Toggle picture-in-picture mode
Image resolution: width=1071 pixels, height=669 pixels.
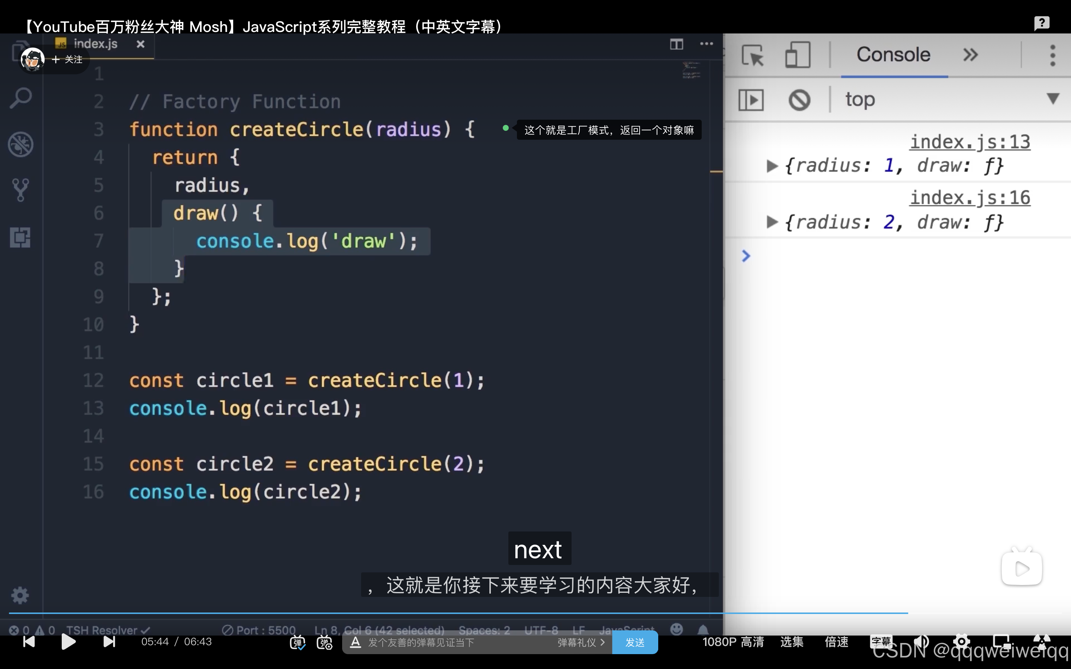(1001, 641)
